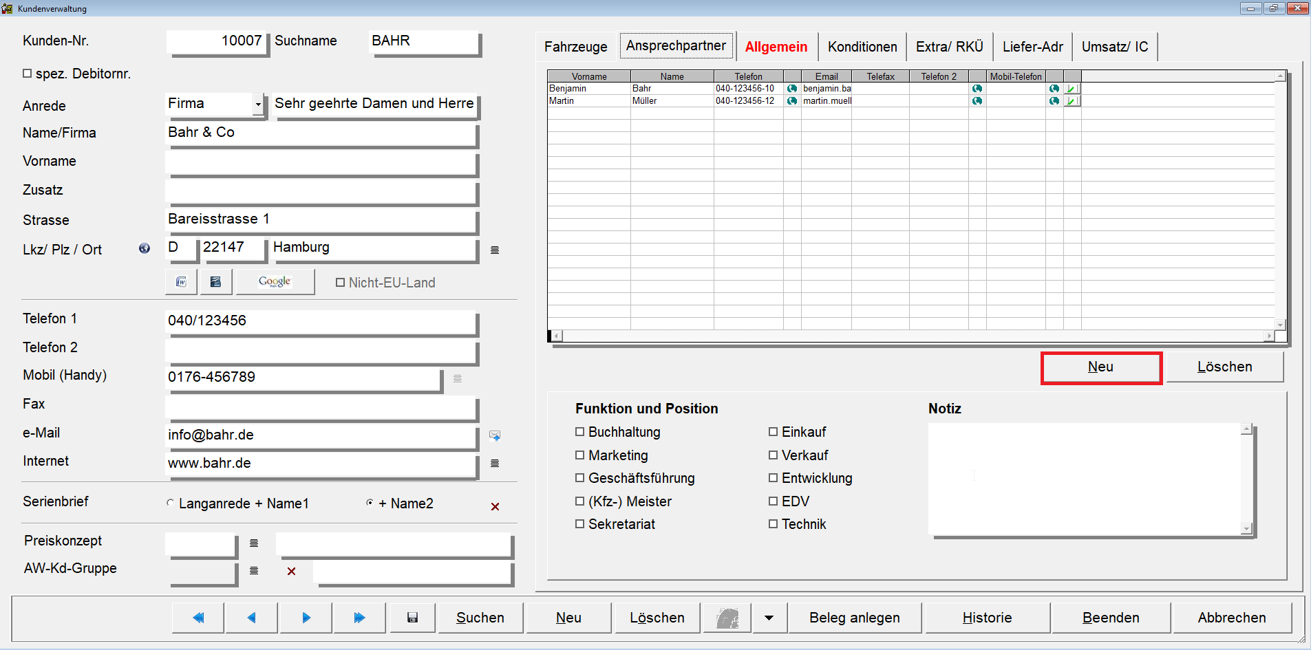Viewport: 1311px width, 650px height.
Task: Open the Anrede Firma dropdown arrow
Action: pyautogui.click(x=258, y=105)
